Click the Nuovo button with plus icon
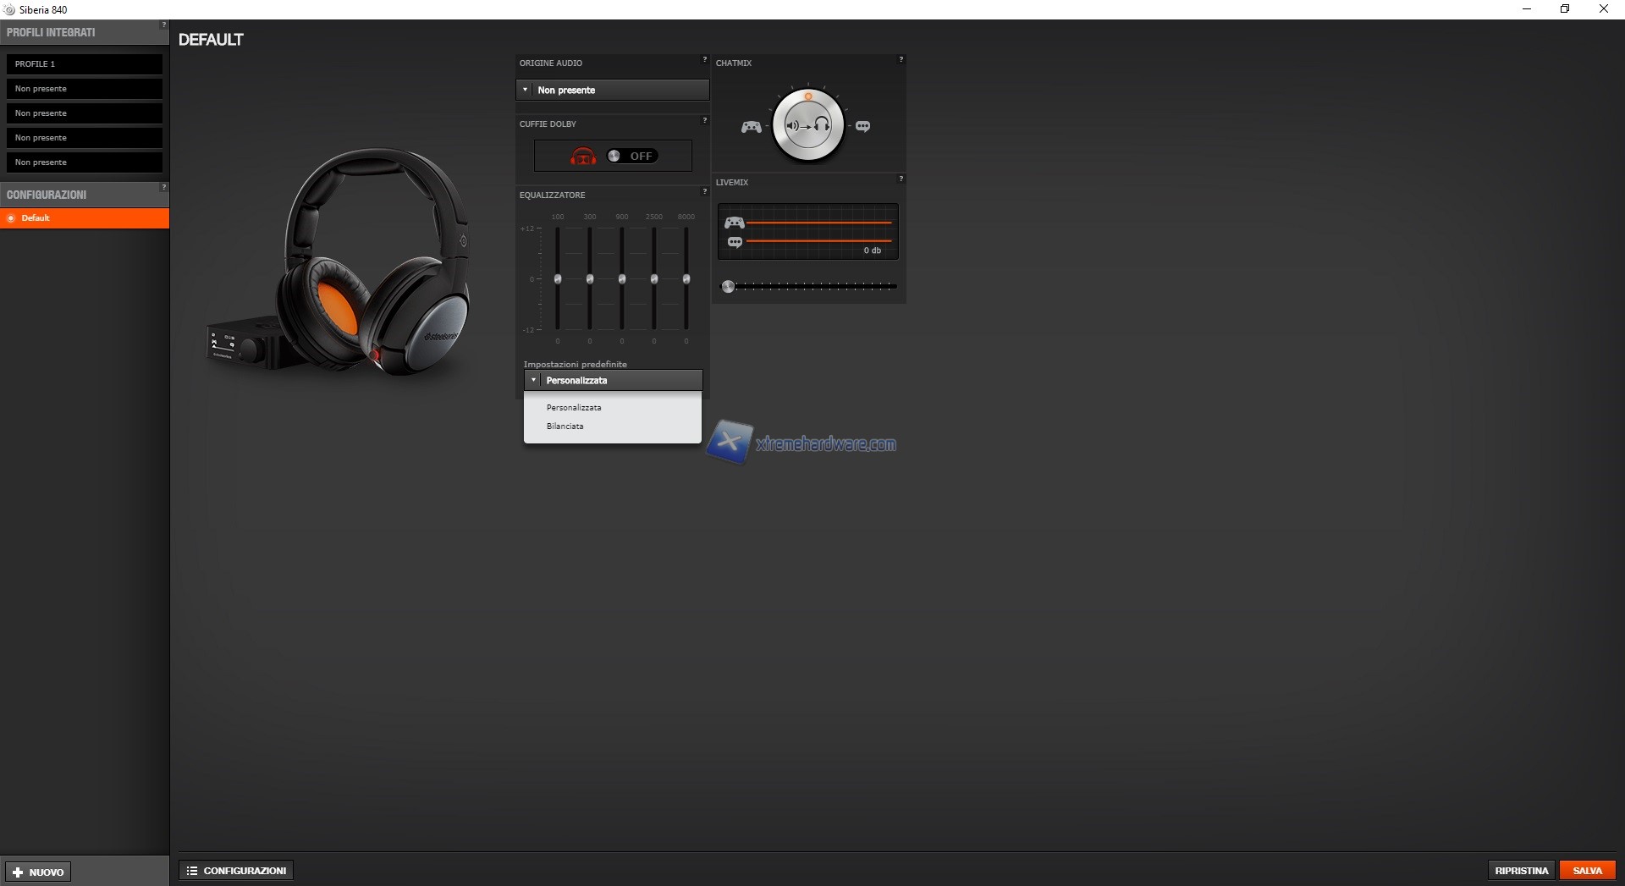This screenshot has height=886, width=1625. [38, 872]
